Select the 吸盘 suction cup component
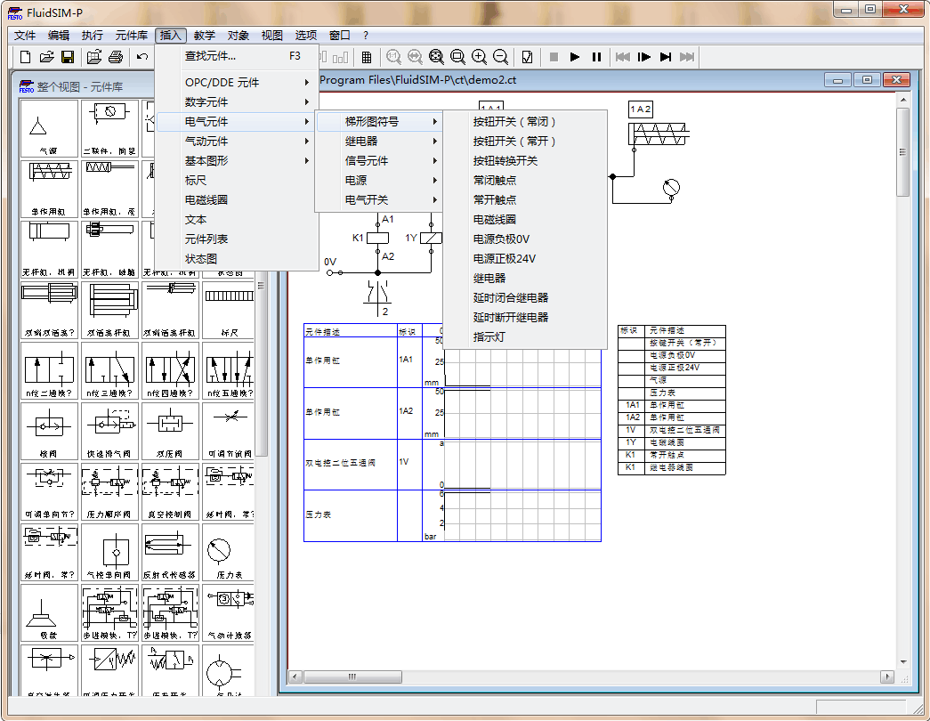Screen dimensions: 930x721 (x=49, y=612)
